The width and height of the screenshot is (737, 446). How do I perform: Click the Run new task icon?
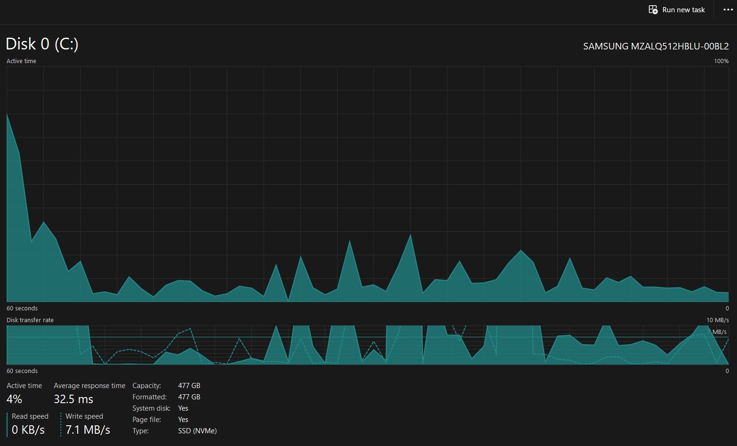(653, 10)
